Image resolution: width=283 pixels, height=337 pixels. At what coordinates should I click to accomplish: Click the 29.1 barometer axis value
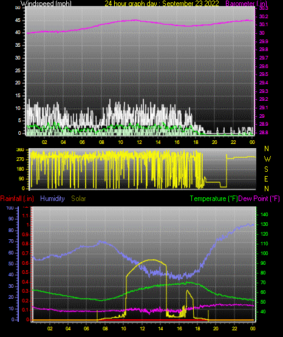(x=264, y=107)
